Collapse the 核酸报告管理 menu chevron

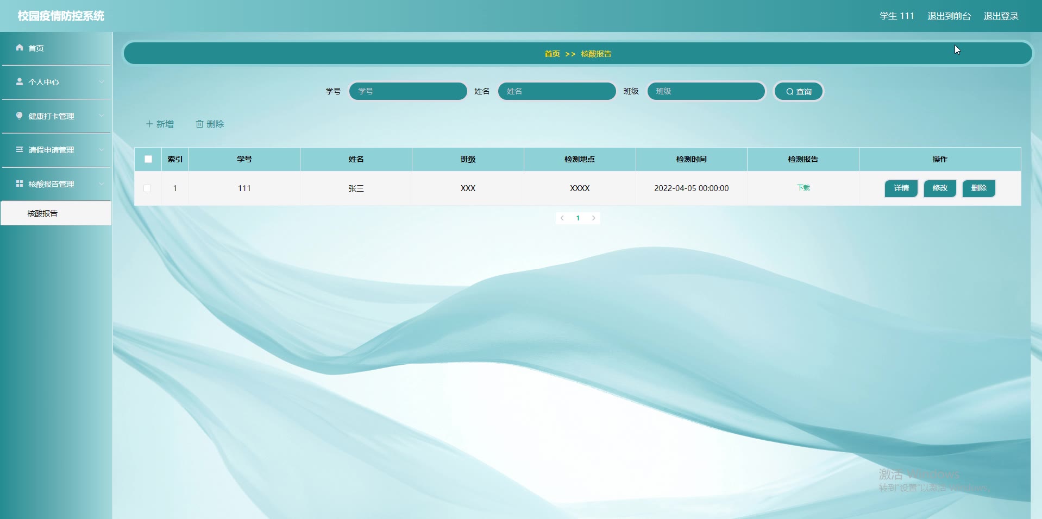point(102,183)
